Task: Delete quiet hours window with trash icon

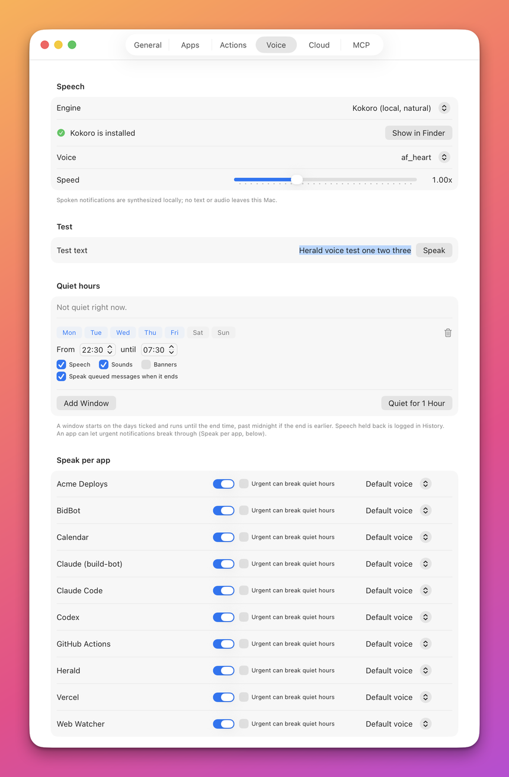Action: pyautogui.click(x=448, y=332)
